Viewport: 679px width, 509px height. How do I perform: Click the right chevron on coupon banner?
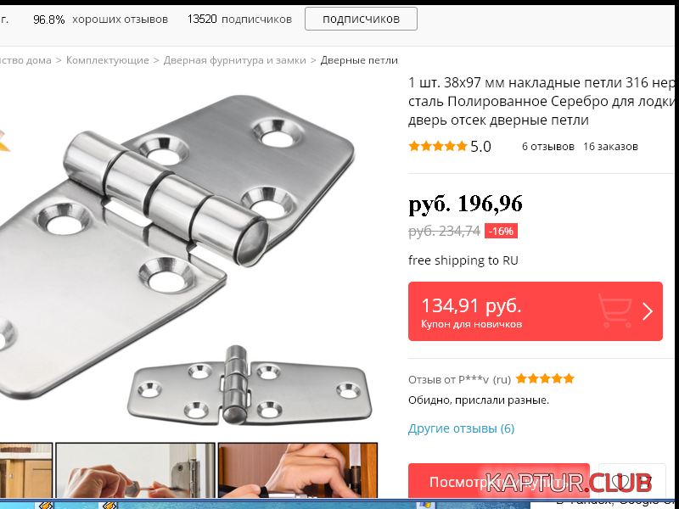[x=648, y=311]
